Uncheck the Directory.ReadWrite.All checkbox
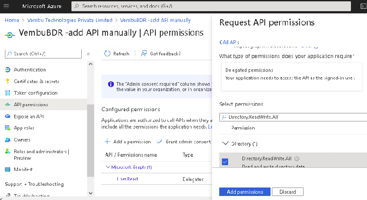Image resolution: width=367 pixels, height=200 pixels. click(x=225, y=162)
